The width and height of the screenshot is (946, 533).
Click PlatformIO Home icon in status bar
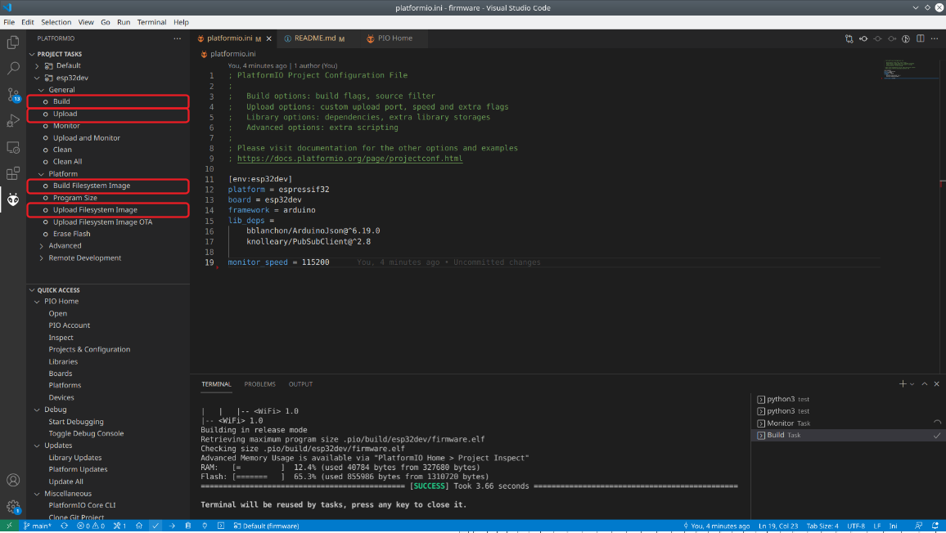click(139, 526)
